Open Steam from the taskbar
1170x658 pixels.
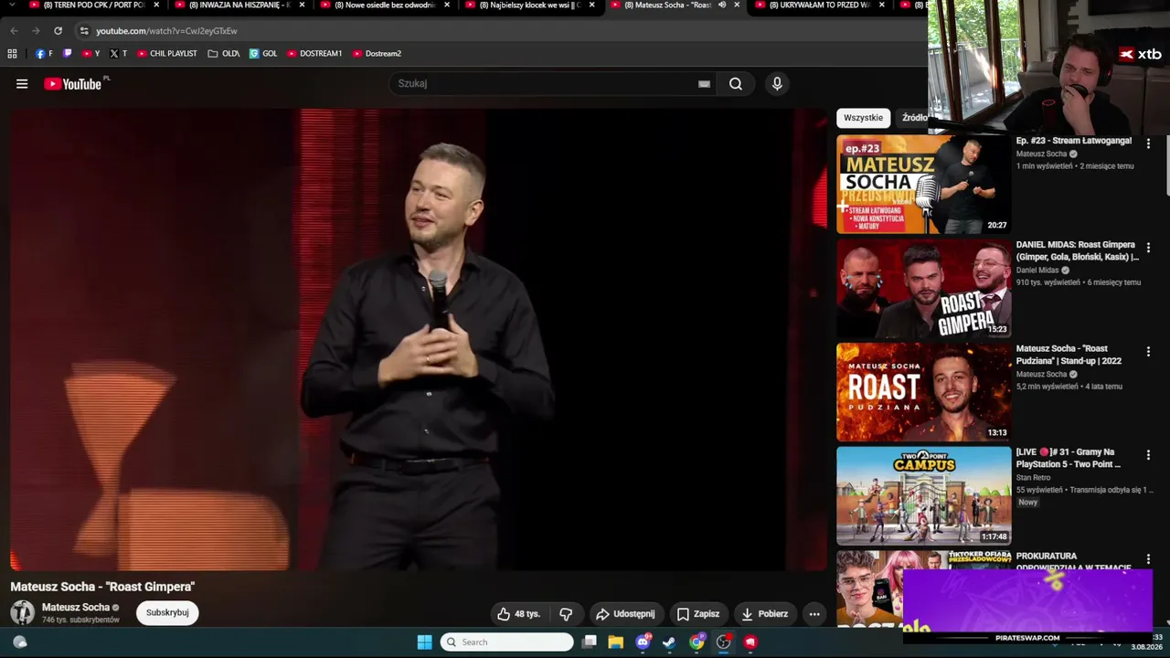pos(669,642)
